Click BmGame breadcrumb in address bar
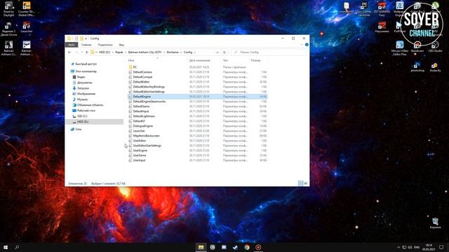449x252 pixels. [x=173, y=52]
